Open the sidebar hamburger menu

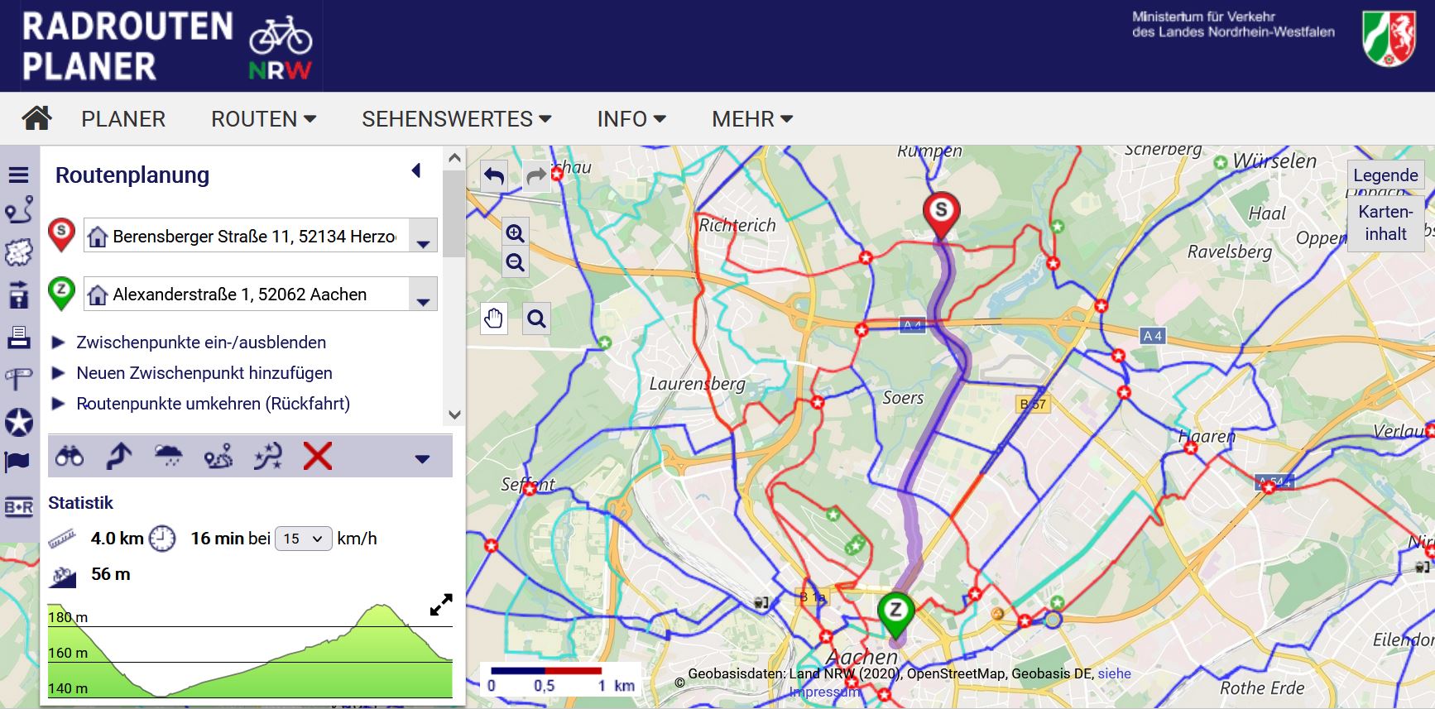pyautogui.click(x=18, y=175)
